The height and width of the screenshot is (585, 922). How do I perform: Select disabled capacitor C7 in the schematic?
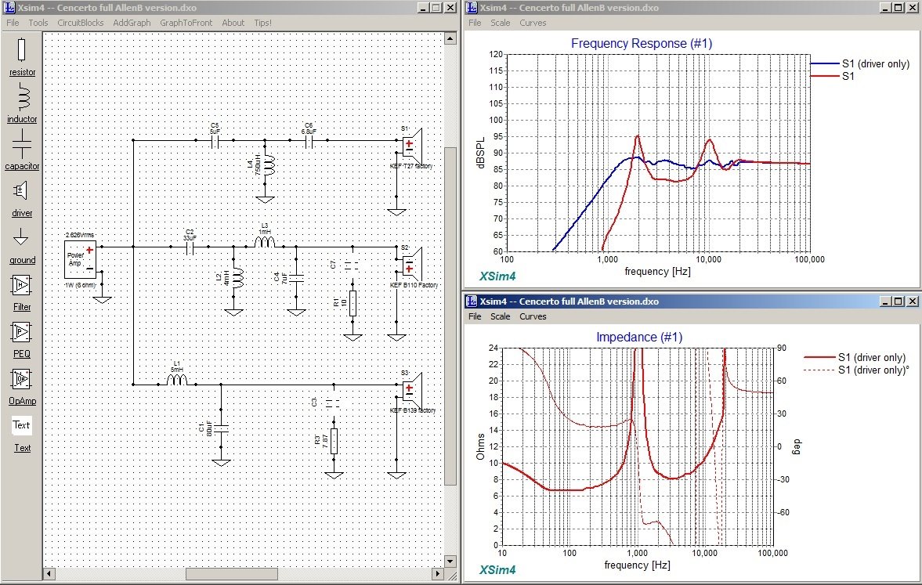click(352, 265)
